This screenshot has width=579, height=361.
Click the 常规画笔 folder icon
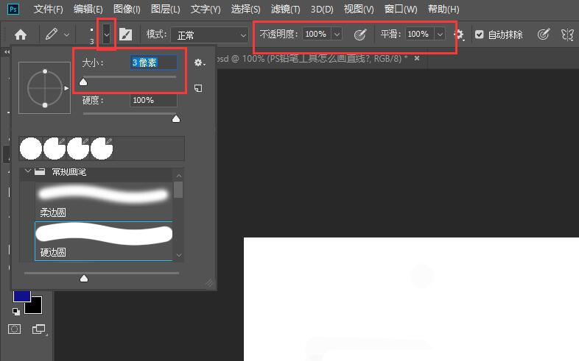40,171
